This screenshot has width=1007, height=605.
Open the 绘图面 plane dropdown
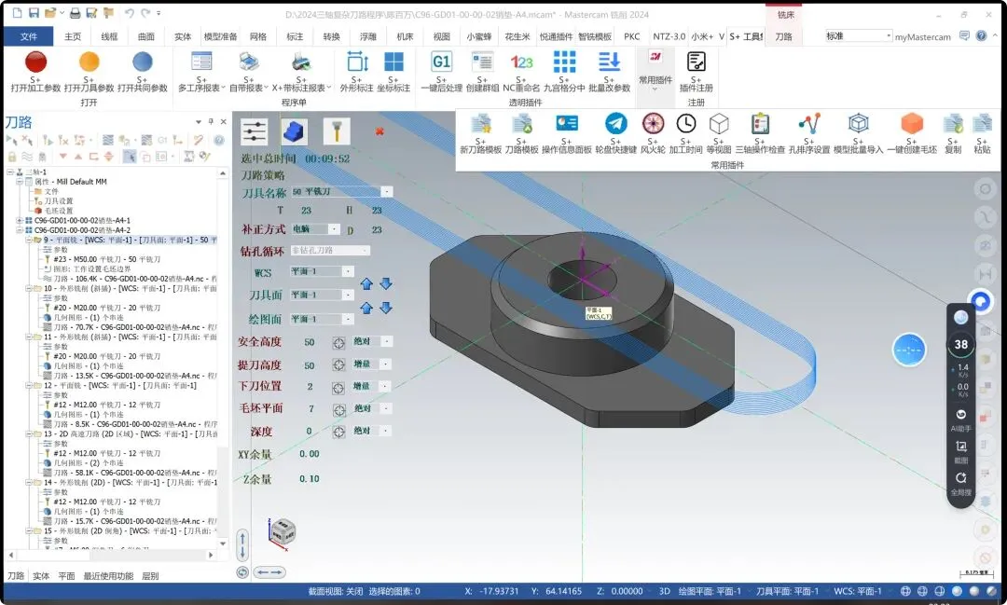[348, 319]
